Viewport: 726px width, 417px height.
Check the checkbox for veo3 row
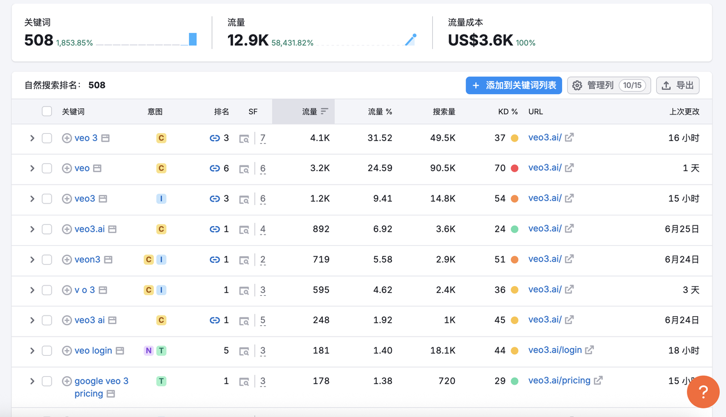tap(47, 199)
